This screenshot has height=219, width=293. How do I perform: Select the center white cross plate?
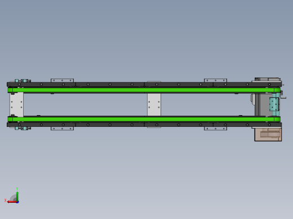154,104
